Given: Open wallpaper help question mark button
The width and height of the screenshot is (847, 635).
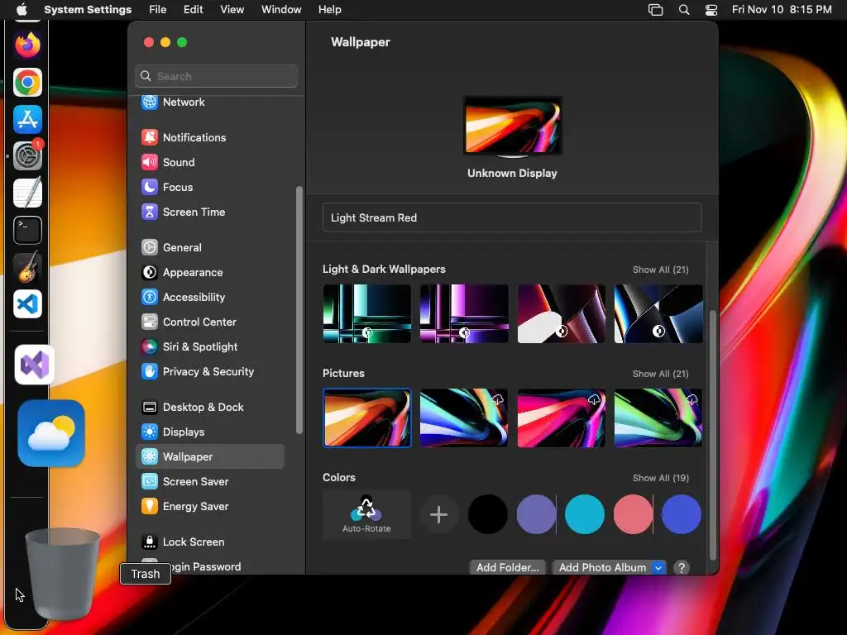Looking at the screenshot, I should click(x=682, y=567).
